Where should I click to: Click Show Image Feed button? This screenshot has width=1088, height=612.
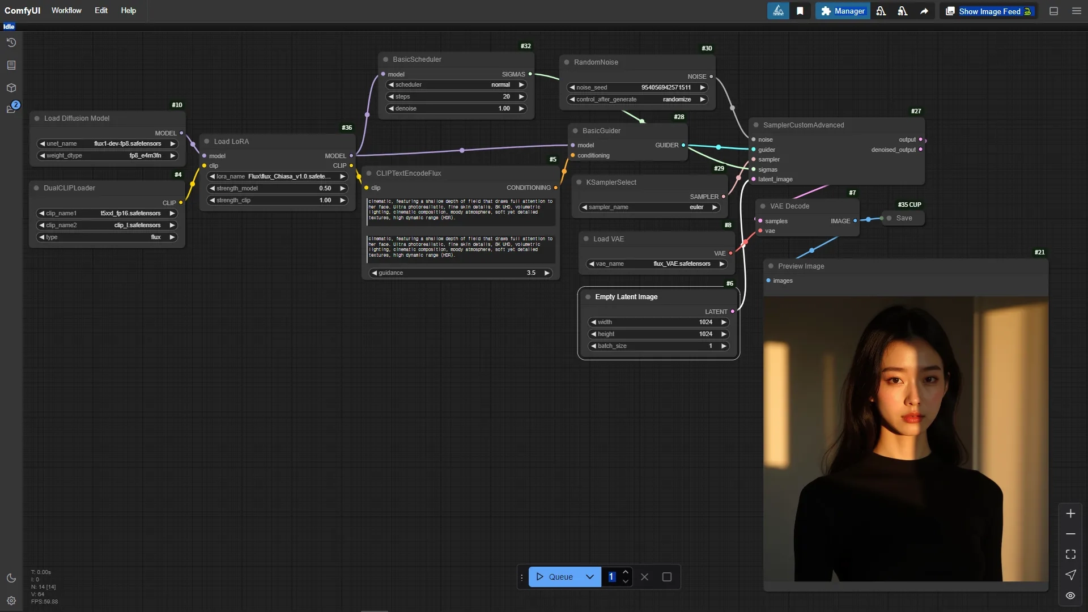pyautogui.click(x=989, y=11)
